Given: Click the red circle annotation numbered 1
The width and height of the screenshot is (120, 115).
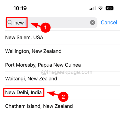Looking at the screenshot, I should pyautogui.click(x=45, y=28).
